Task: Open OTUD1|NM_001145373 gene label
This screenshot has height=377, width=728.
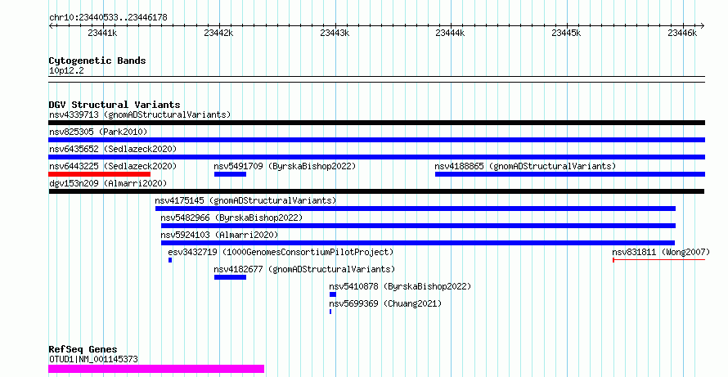Action: tap(93, 359)
